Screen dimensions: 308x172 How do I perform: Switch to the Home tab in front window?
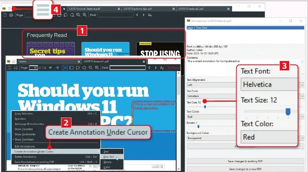(x=49, y=62)
